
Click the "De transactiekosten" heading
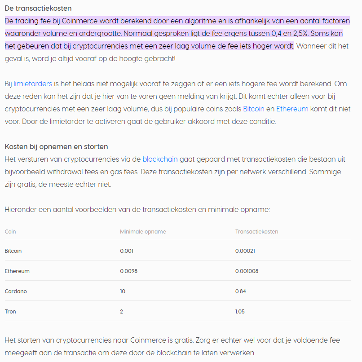point(38,9)
